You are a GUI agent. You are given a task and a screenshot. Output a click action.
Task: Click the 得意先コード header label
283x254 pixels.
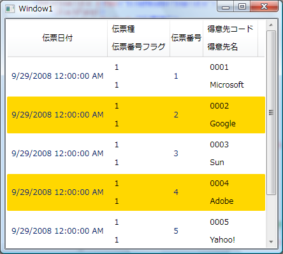point(230,29)
